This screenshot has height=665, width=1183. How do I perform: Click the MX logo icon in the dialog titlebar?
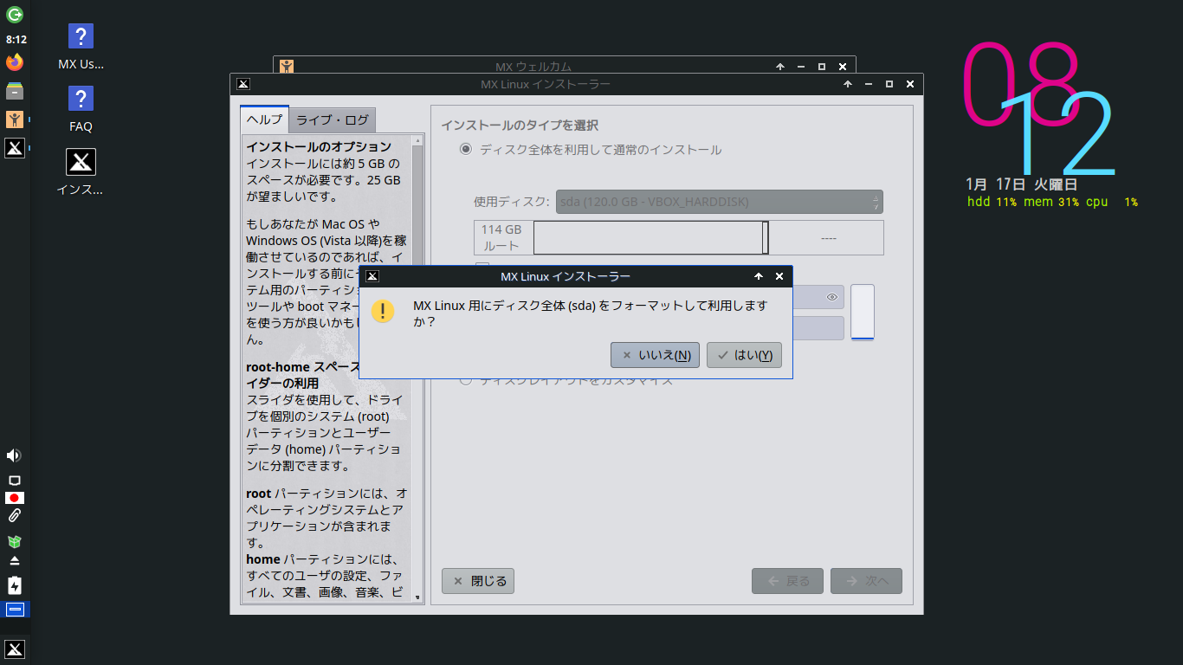tap(372, 276)
